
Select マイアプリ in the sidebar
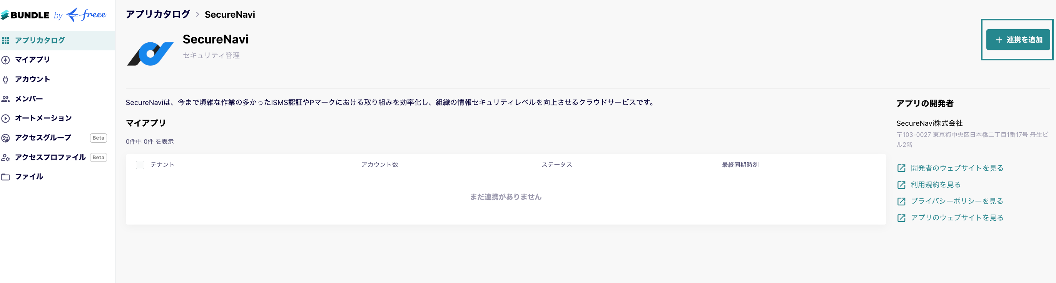pyautogui.click(x=32, y=60)
